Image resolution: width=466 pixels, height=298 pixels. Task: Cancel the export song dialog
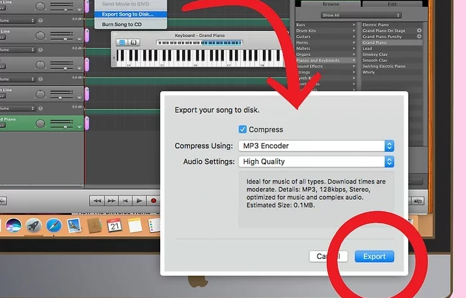tap(328, 256)
